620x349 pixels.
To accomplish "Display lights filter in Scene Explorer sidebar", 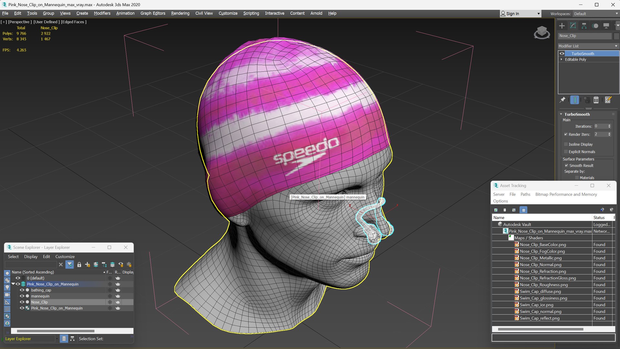I will coord(7,288).
